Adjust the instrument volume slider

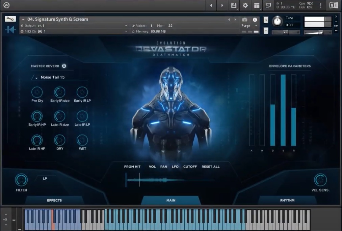(x=318, y=32)
